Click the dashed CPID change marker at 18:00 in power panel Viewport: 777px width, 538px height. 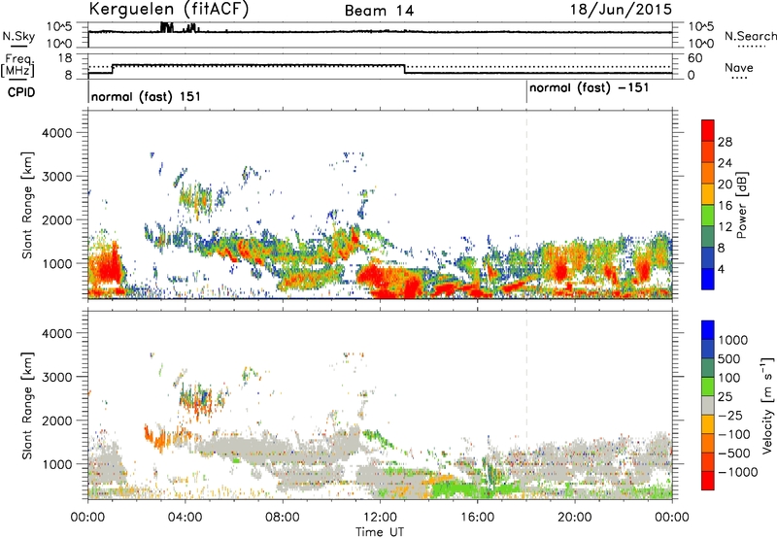(x=526, y=204)
